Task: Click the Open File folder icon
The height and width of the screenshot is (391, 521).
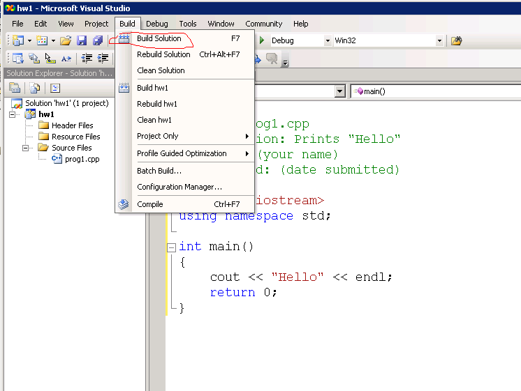Action: click(x=66, y=40)
